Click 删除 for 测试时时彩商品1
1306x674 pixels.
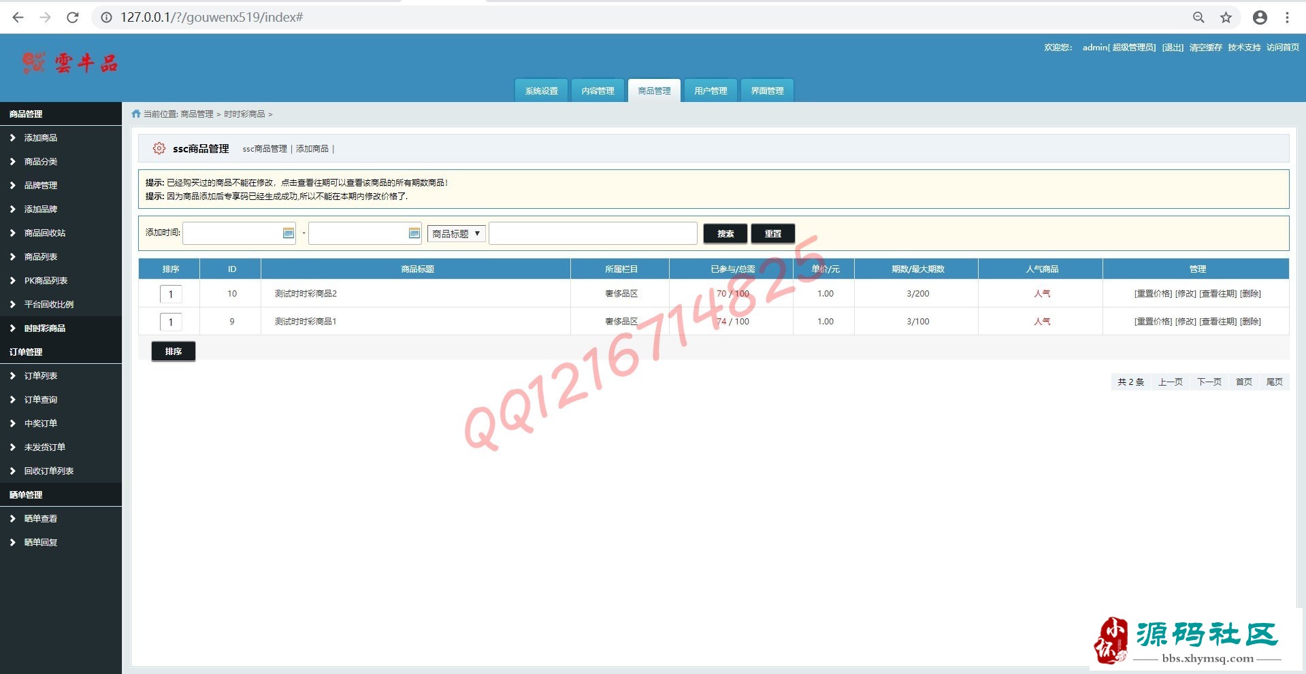point(1251,321)
